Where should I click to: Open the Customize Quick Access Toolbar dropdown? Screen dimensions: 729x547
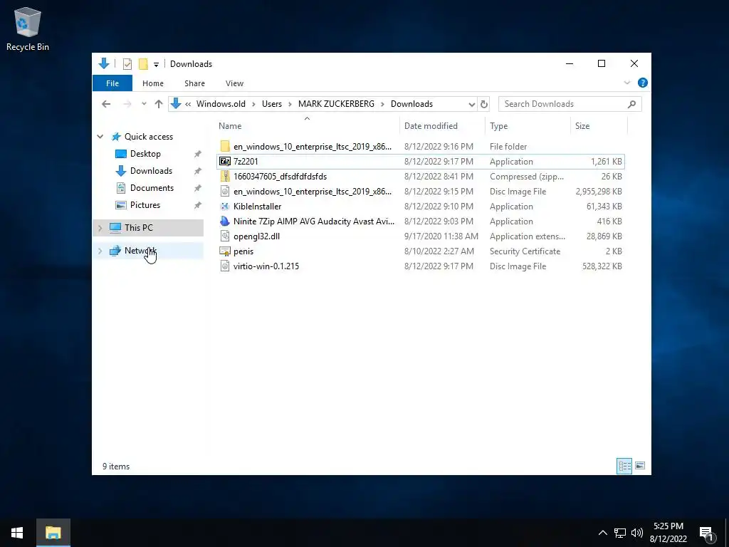point(156,64)
